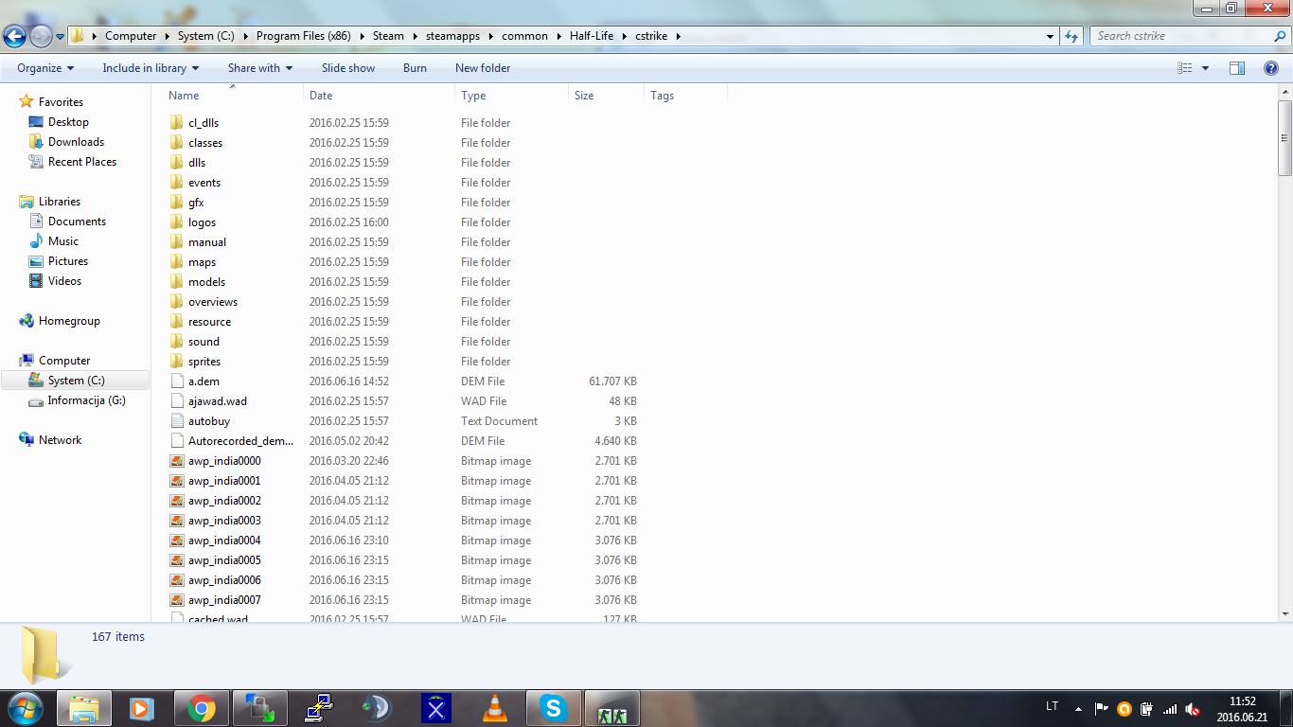Open the Windows Start button
The height and width of the screenshot is (727, 1293).
click(25, 707)
